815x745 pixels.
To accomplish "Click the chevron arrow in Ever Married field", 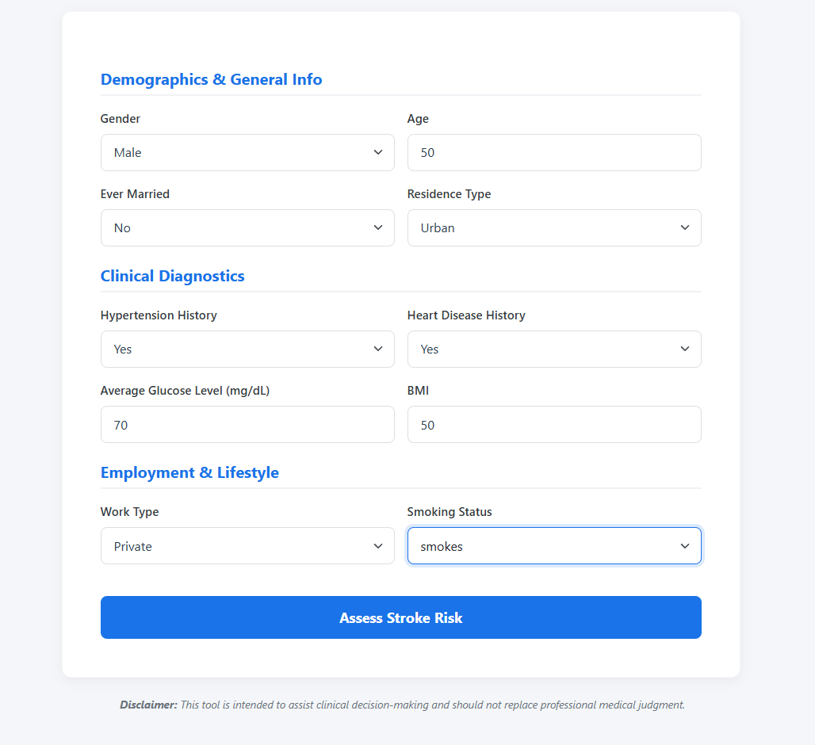I will (378, 227).
